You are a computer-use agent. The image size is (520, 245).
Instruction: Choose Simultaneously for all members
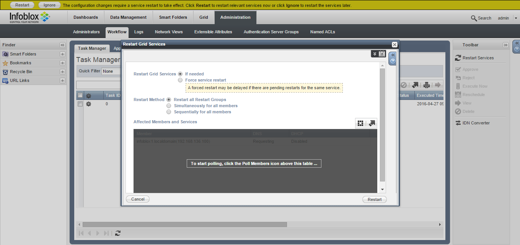[x=169, y=106]
